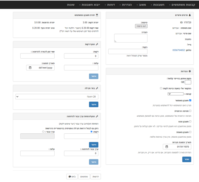Click אישר in the הוסף דקות section

pos(94,76)
